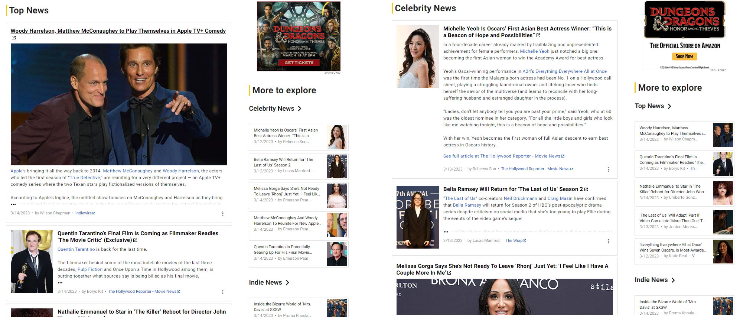The width and height of the screenshot is (740, 324).
Task: Click Nathalie Emmanuel thumbnail in right sidebar card
Action: pyautogui.click(x=723, y=193)
